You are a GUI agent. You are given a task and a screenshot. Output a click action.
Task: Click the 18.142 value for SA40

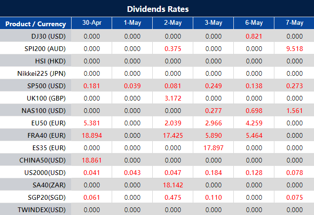(x=173, y=184)
